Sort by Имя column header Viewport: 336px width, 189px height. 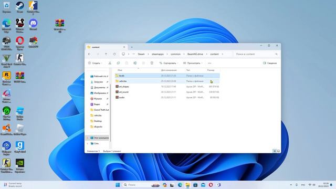point(120,70)
